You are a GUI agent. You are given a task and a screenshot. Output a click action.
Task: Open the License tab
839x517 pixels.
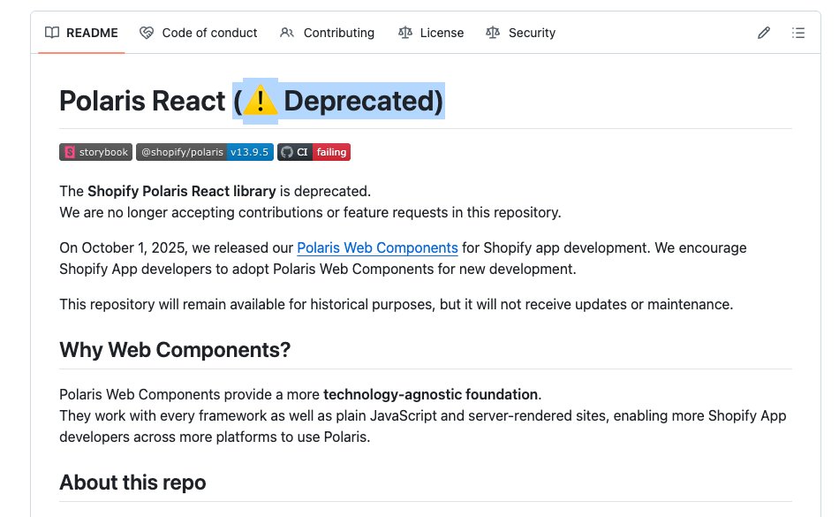(440, 32)
